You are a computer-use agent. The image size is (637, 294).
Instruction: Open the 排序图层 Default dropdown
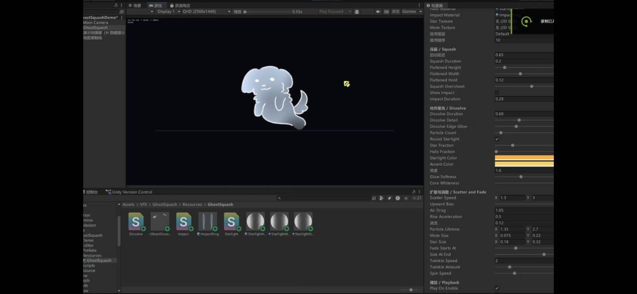524,34
